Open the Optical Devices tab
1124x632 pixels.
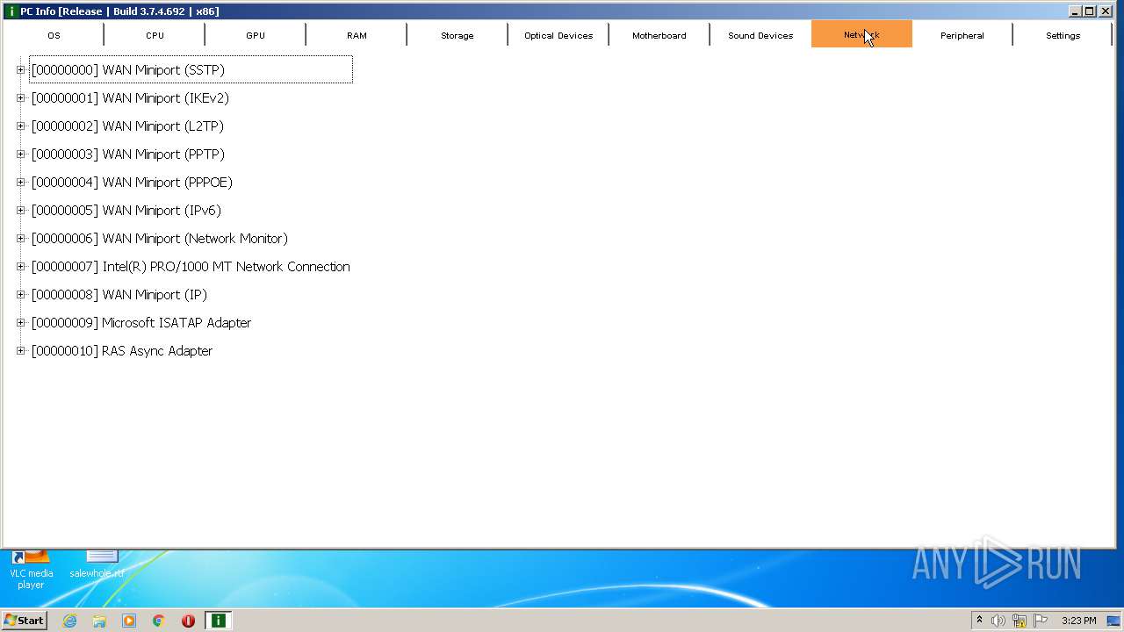558,35
